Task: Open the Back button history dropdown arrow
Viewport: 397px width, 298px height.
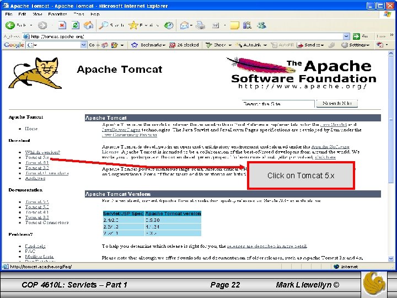Action: [x=31, y=25]
